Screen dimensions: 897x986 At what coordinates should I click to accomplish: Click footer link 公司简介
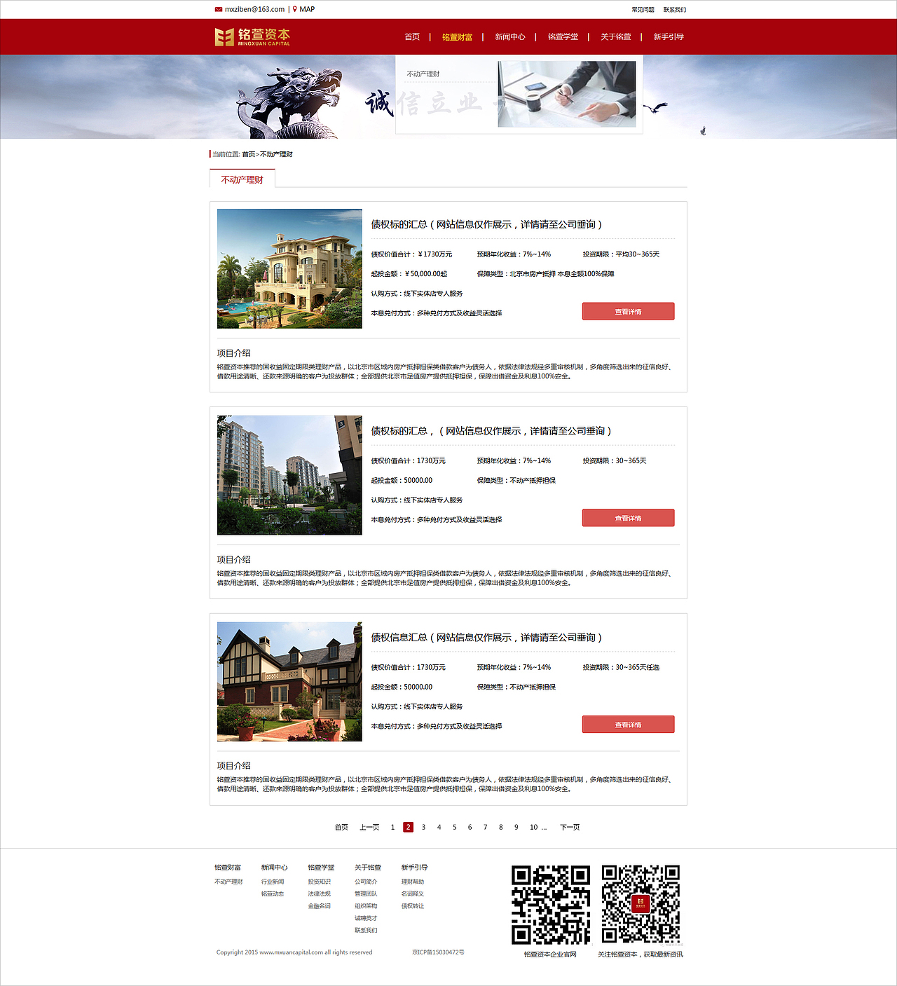pos(366,882)
